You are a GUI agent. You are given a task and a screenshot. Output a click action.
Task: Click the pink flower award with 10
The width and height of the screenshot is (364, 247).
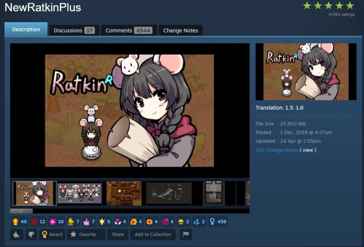tap(56, 222)
